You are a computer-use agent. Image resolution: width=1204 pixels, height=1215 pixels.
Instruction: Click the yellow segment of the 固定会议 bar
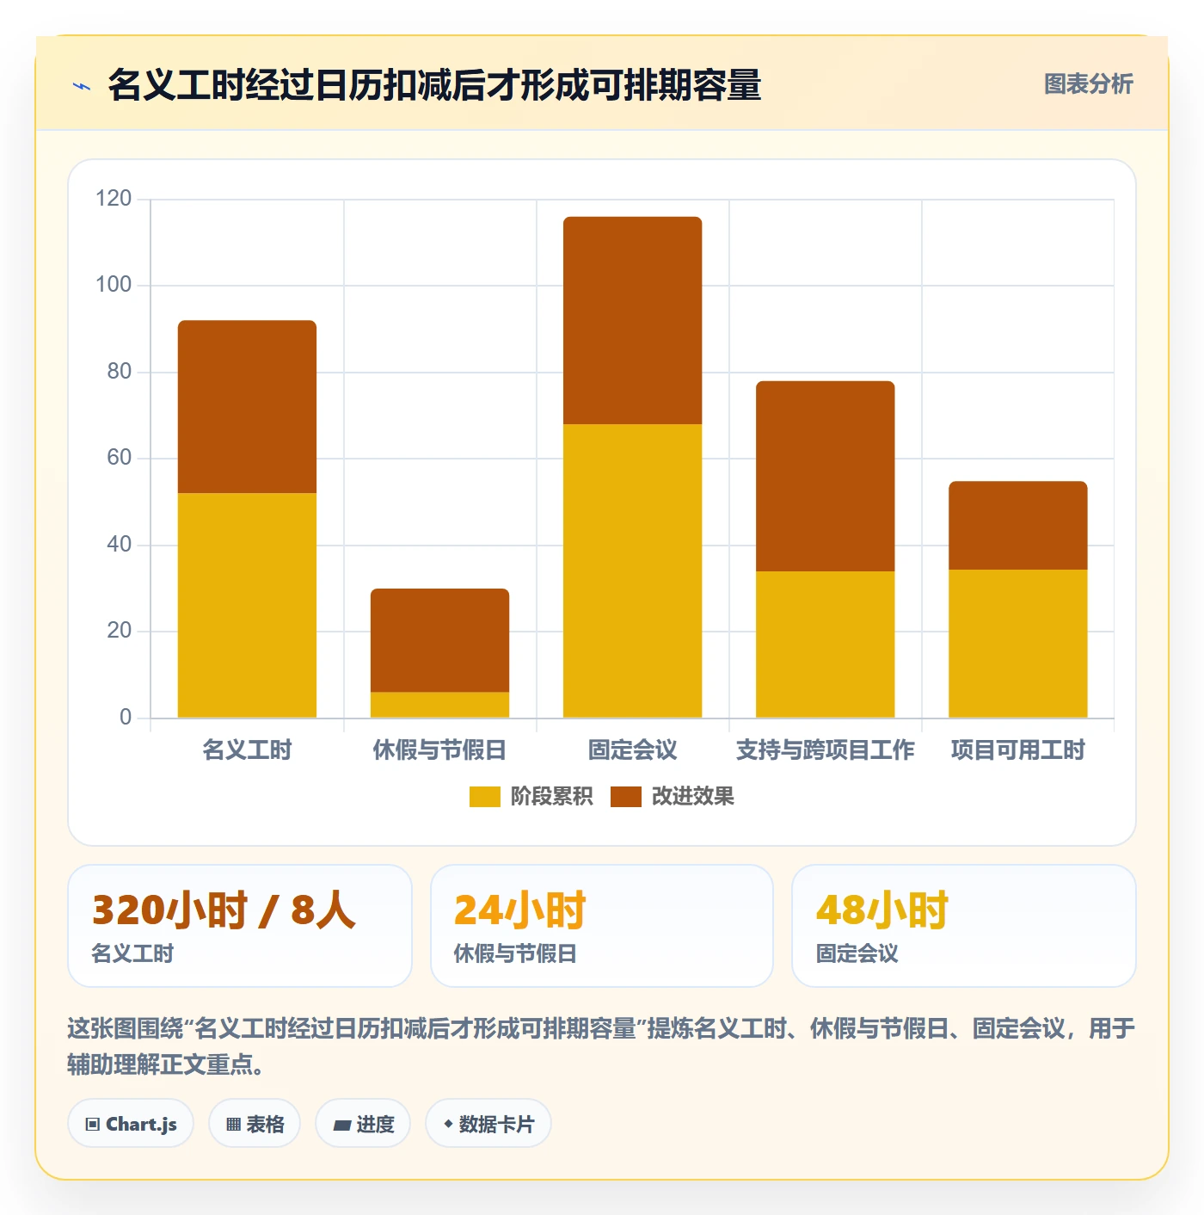click(x=632, y=570)
